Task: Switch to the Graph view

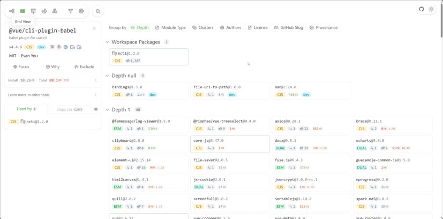Action: click(x=12, y=11)
